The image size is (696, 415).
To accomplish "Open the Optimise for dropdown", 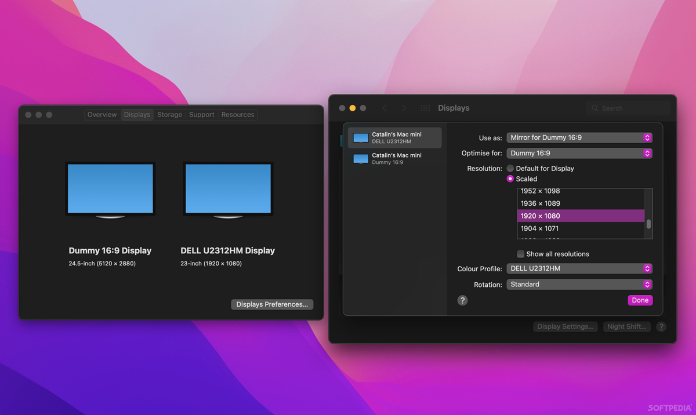I will (579, 154).
